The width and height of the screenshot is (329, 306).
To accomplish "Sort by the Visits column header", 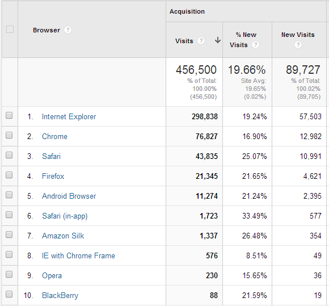I will (x=184, y=41).
